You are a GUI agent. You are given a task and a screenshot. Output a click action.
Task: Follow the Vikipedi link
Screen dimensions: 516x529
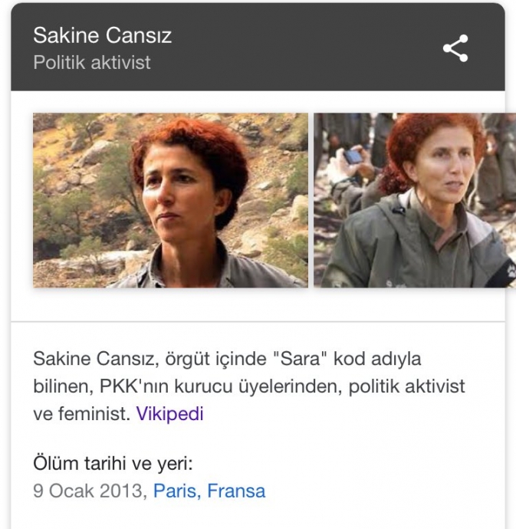pyautogui.click(x=169, y=413)
